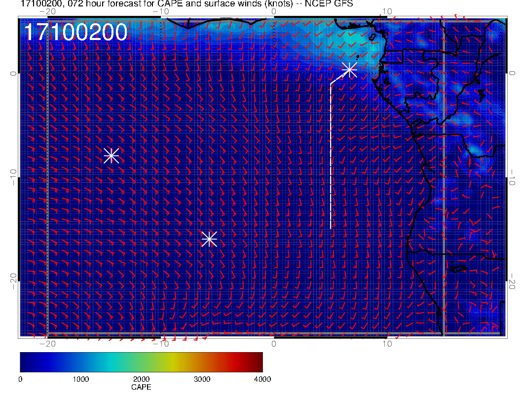Click the 0 longitude label on the bottom axis
Viewport: 521px width, 403px height.
pos(274,343)
